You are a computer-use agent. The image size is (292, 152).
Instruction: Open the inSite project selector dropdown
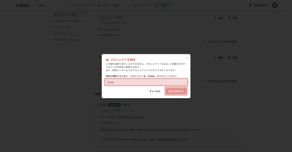click(52, 5)
